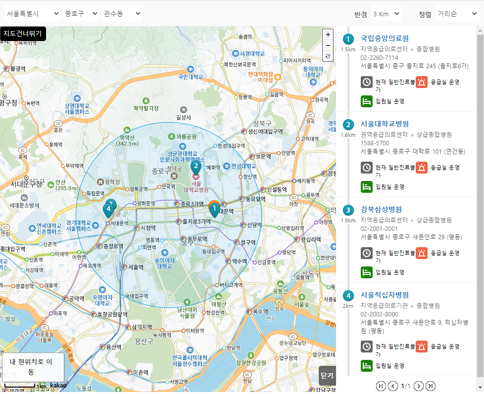Click address 서울특별시 중구 을지로 245
Image resolution: width=484 pixels, height=394 pixels.
(415, 66)
